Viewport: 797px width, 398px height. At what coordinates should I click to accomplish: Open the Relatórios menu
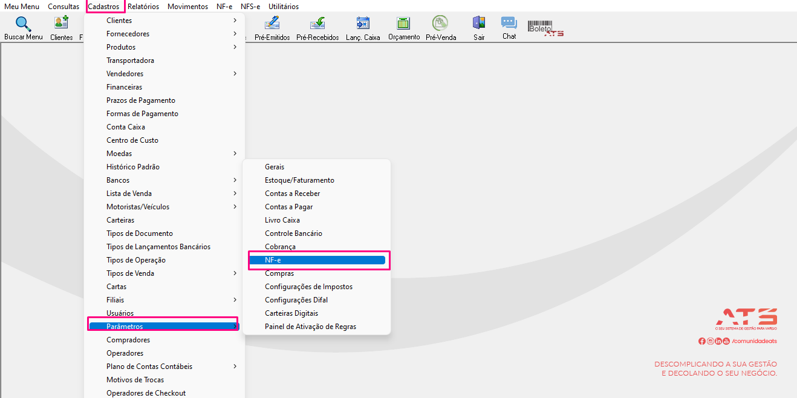143,7
